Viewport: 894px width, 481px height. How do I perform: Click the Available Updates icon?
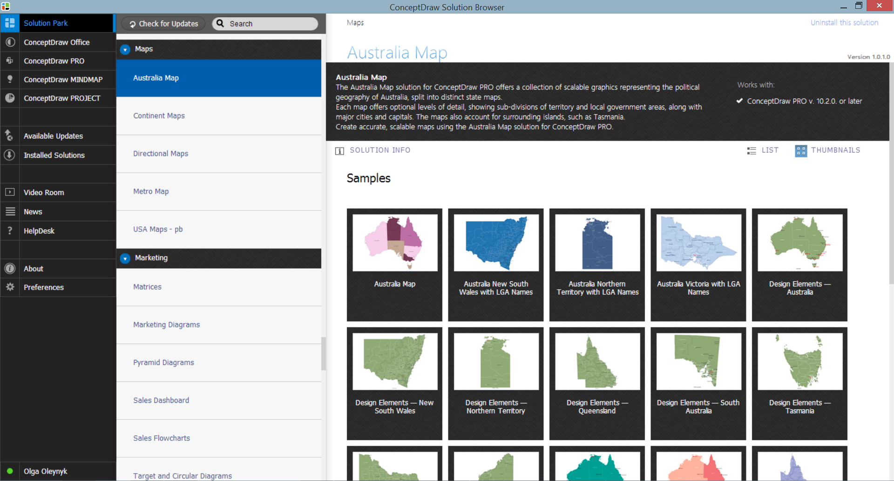click(10, 135)
